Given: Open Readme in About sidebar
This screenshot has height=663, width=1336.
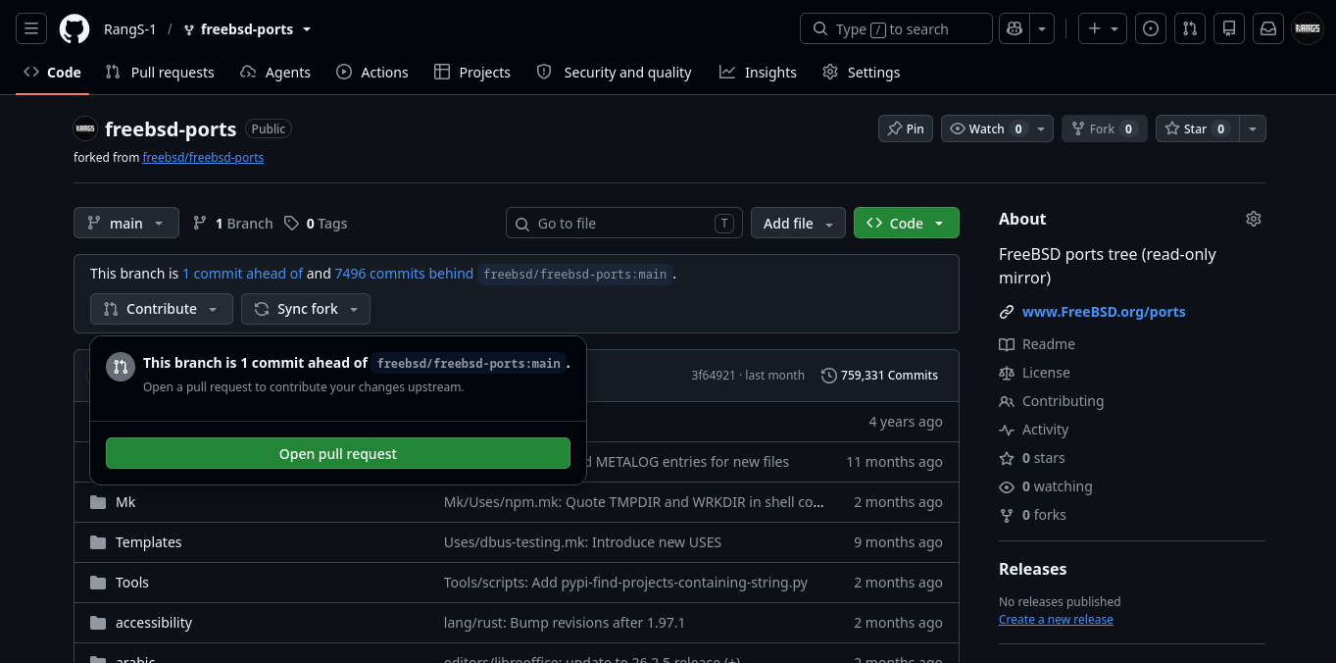Looking at the screenshot, I should click(x=1037, y=344).
